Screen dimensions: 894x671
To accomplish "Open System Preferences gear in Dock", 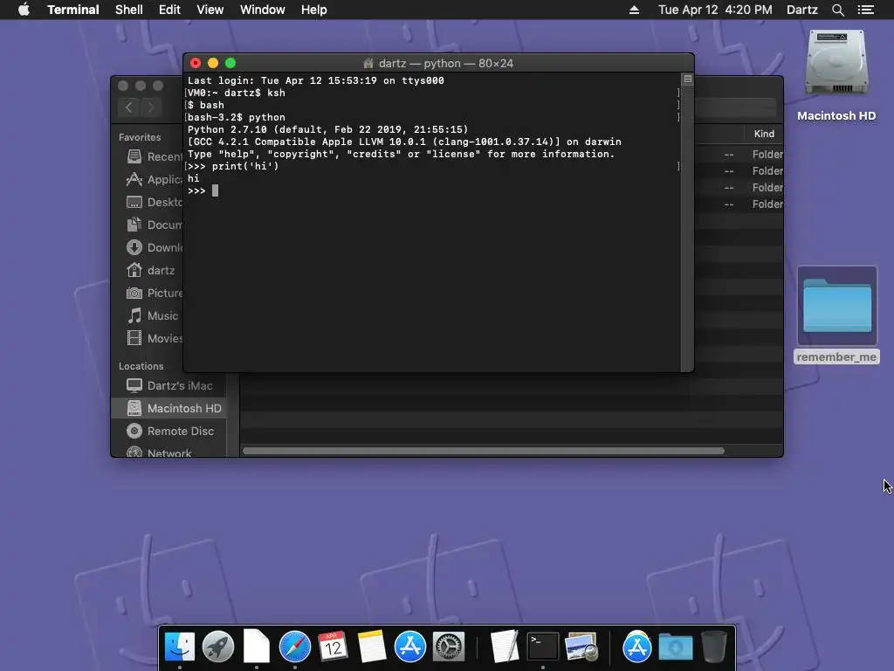I will coord(449,647).
